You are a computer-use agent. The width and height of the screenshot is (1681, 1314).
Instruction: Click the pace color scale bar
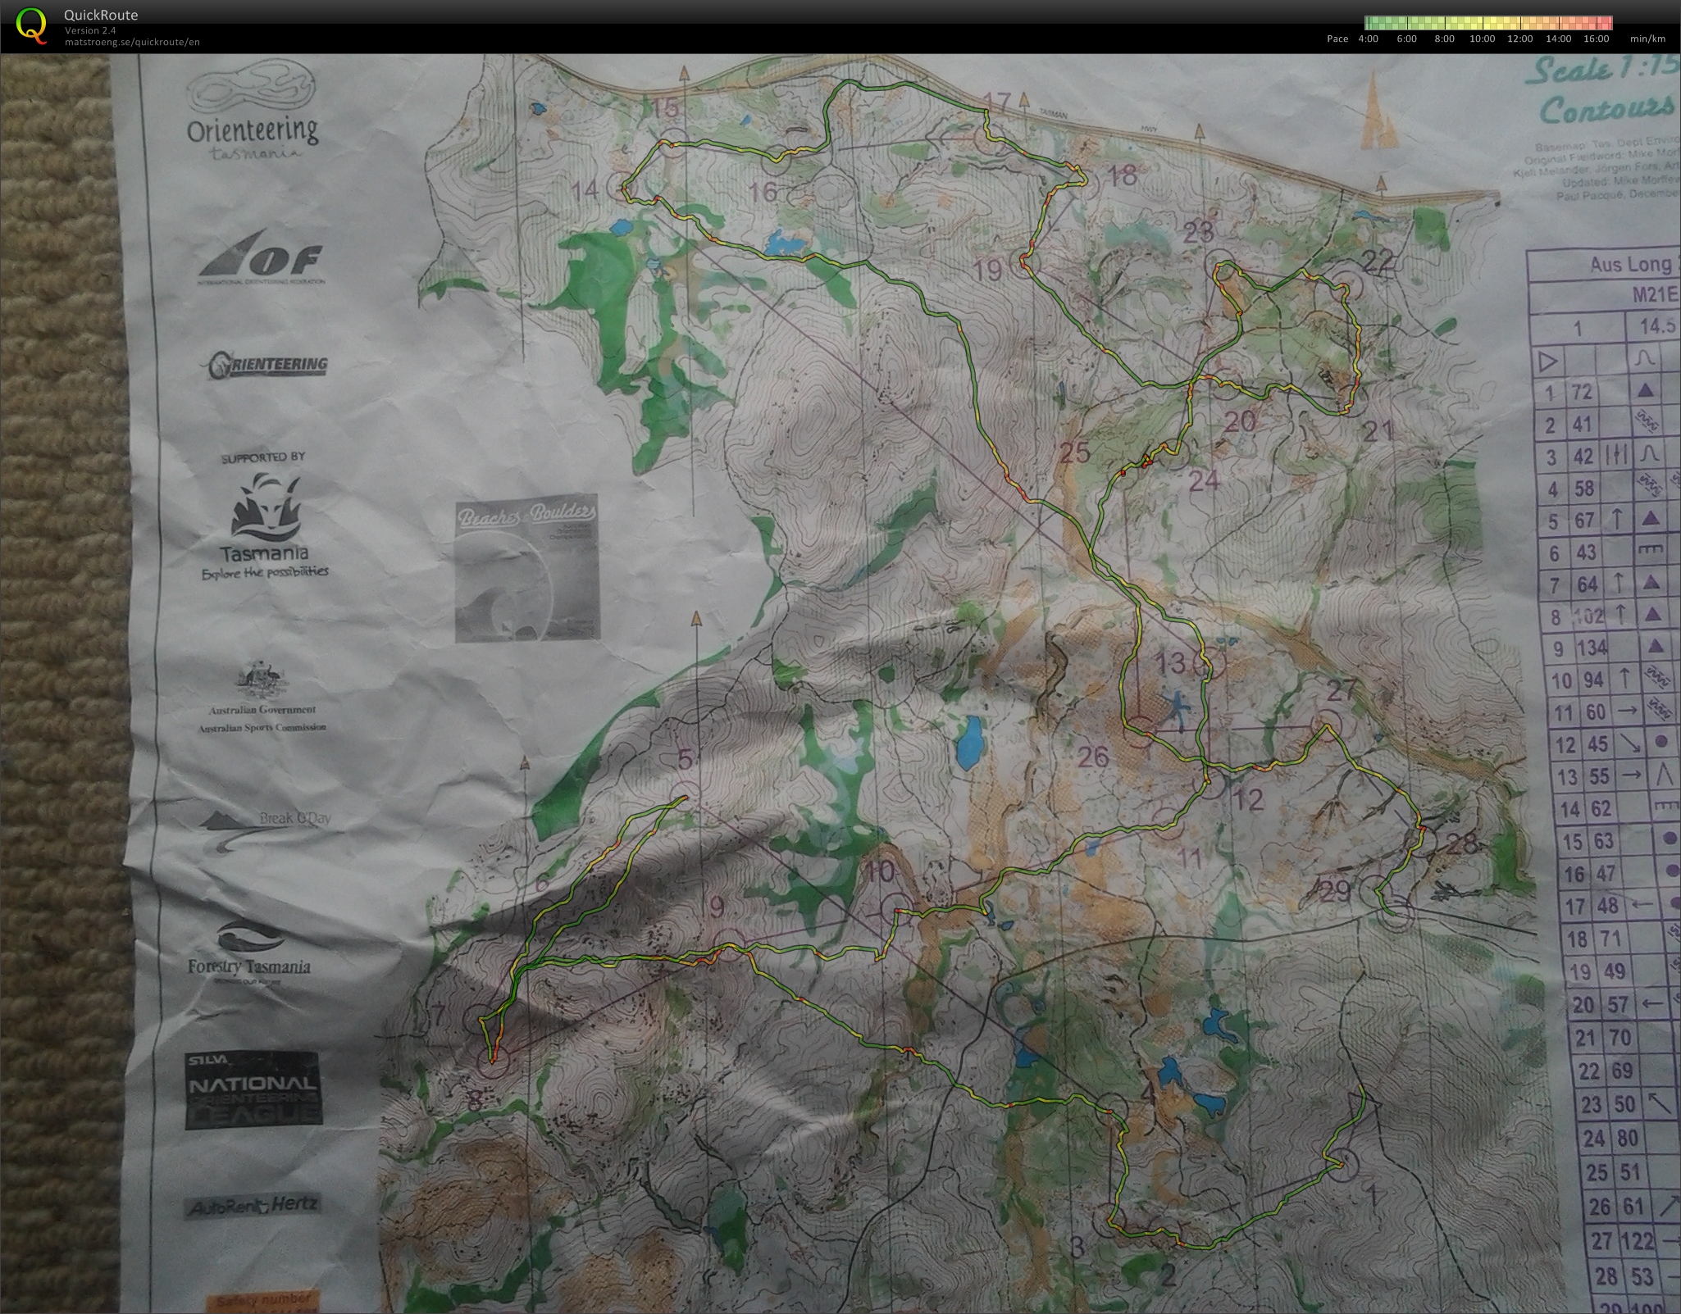(x=1488, y=23)
